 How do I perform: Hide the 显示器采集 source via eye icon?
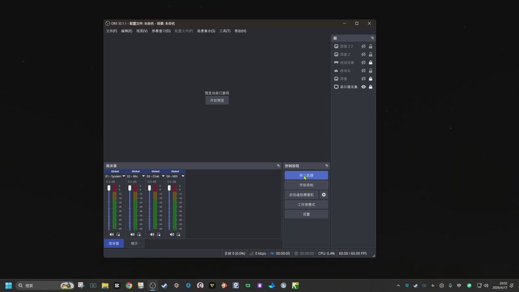coord(363,87)
